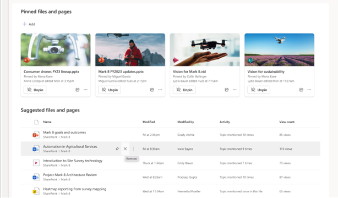Unpin the Vision for sustainability card
This screenshot has height=198, width=338.
coord(259,90)
